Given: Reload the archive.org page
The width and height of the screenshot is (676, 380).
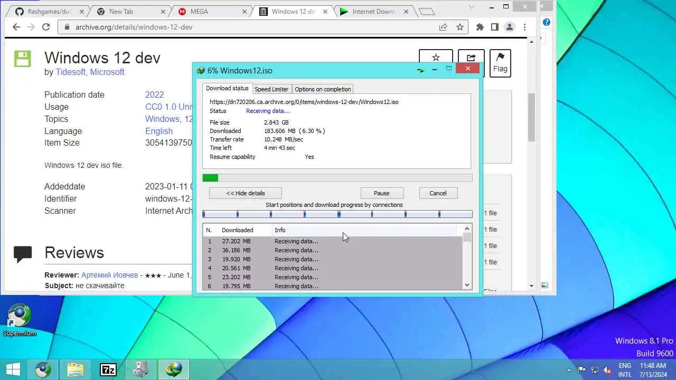Looking at the screenshot, I should (x=46, y=27).
